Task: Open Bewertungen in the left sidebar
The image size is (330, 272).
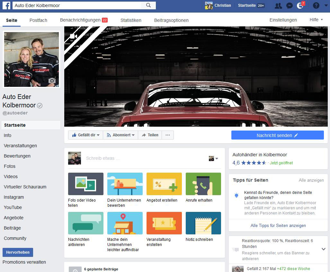Action: (x=17, y=156)
